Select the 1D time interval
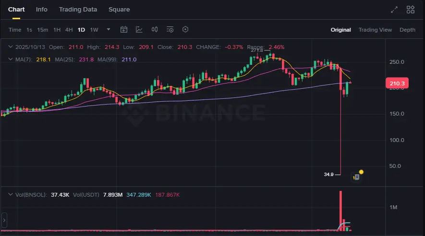The height and width of the screenshot is (236, 425). (81, 30)
